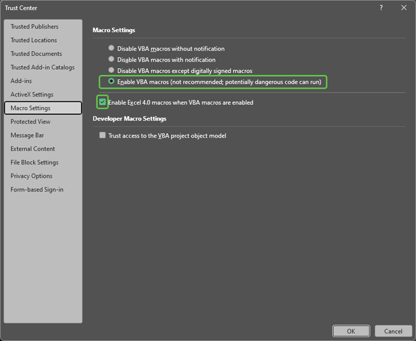This screenshot has width=416, height=341.
Task: Click the Help question mark icon
Action: pyautogui.click(x=381, y=8)
